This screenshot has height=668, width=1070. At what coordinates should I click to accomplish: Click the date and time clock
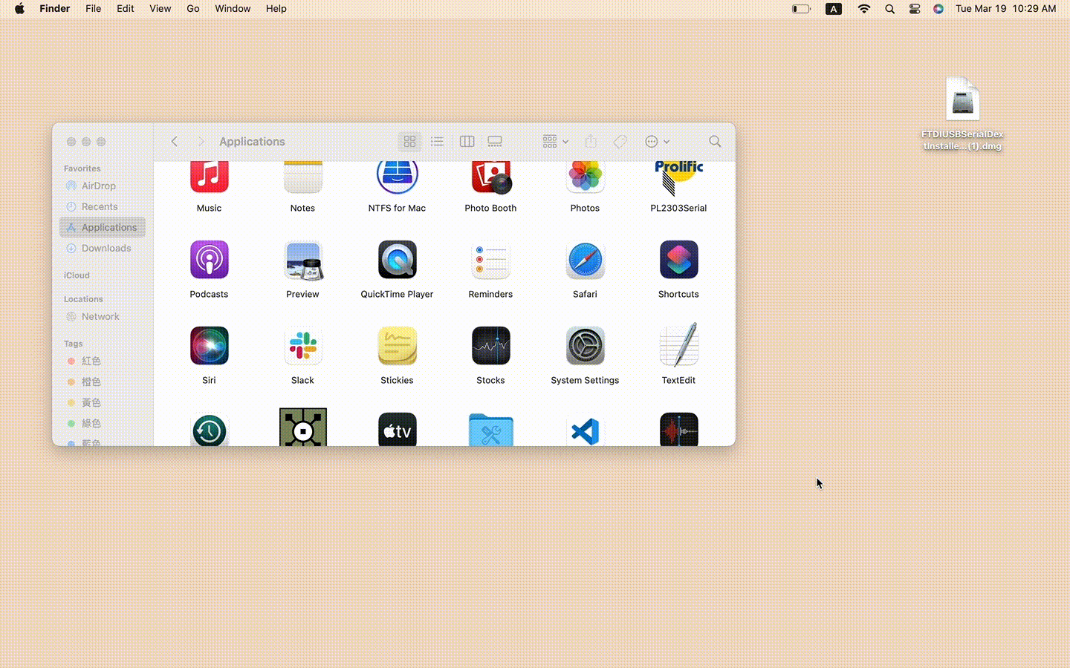[x=1005, y=9]
